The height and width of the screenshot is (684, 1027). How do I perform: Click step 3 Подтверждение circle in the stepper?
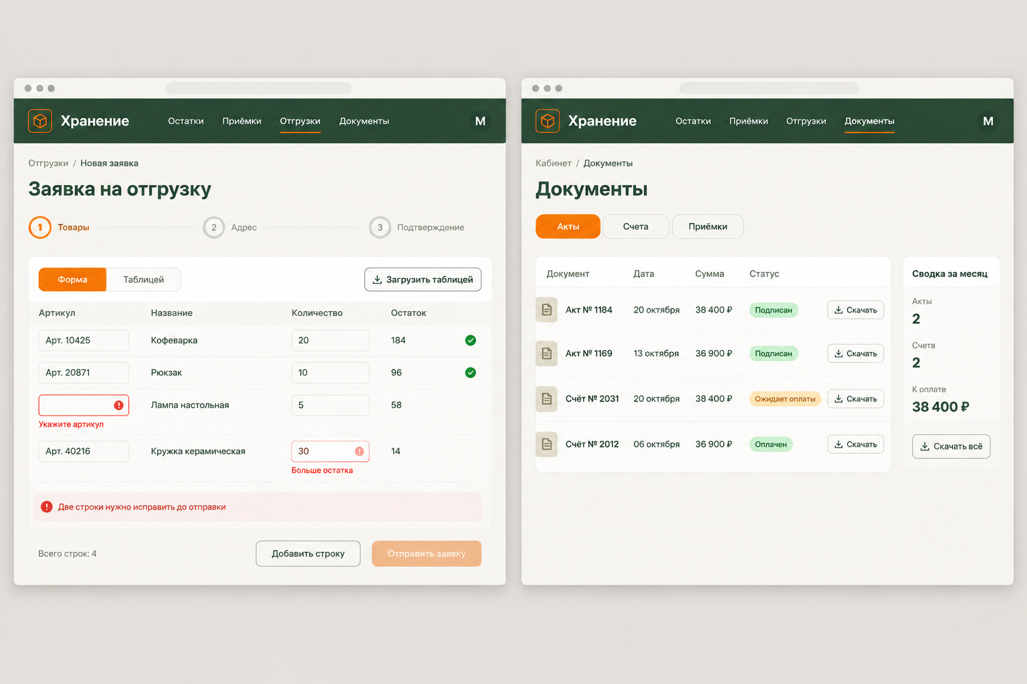pyautogui.click(x=380, y=227)
